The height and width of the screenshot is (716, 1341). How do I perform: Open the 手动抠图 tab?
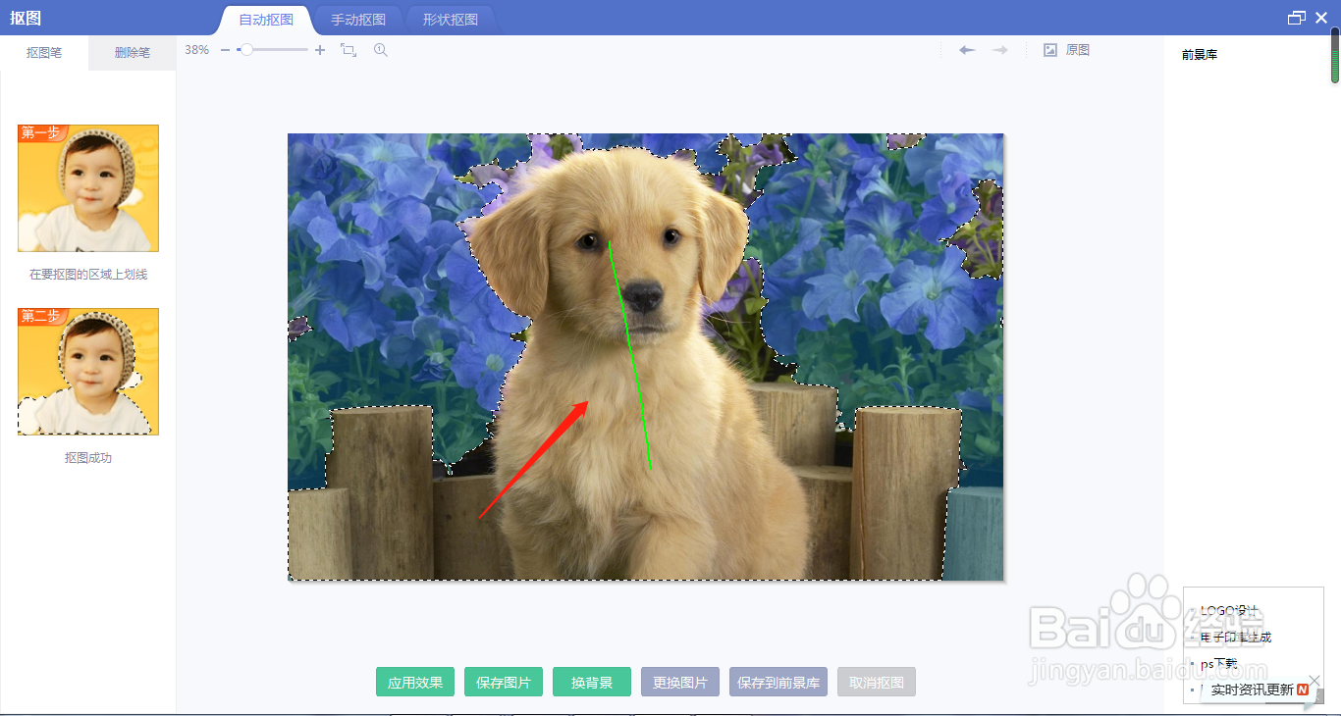tap(358, 20)
